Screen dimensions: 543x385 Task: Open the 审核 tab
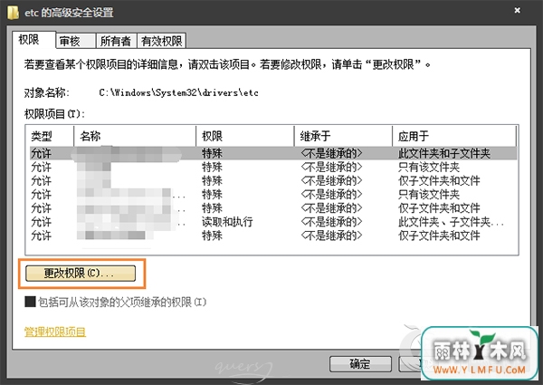(x=75, y=41)
